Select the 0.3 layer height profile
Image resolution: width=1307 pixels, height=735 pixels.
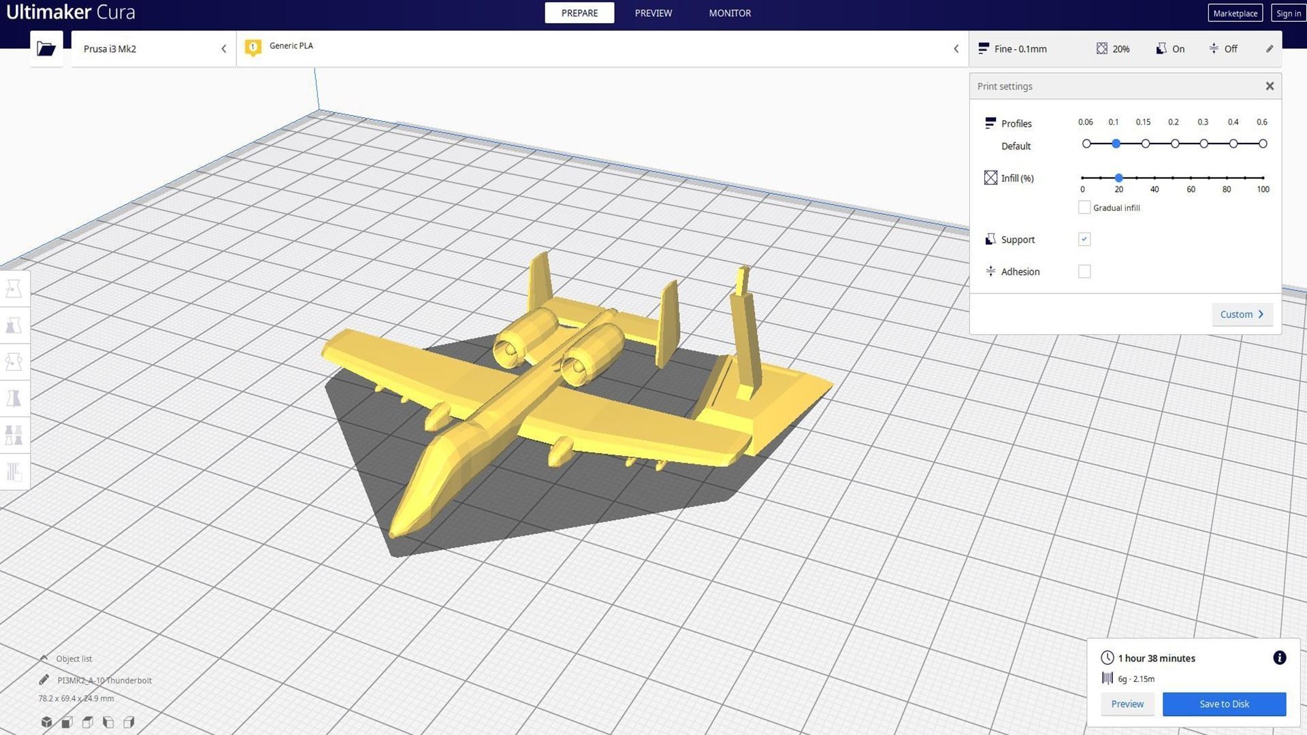[x=1204, y=144]
